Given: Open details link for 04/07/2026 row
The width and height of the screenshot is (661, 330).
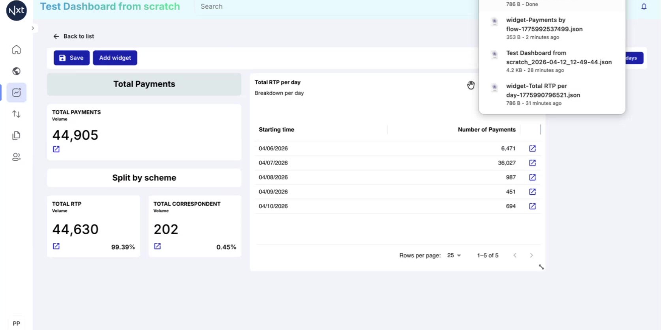Looking at the screenshot, I should click(x=532, y=163).
